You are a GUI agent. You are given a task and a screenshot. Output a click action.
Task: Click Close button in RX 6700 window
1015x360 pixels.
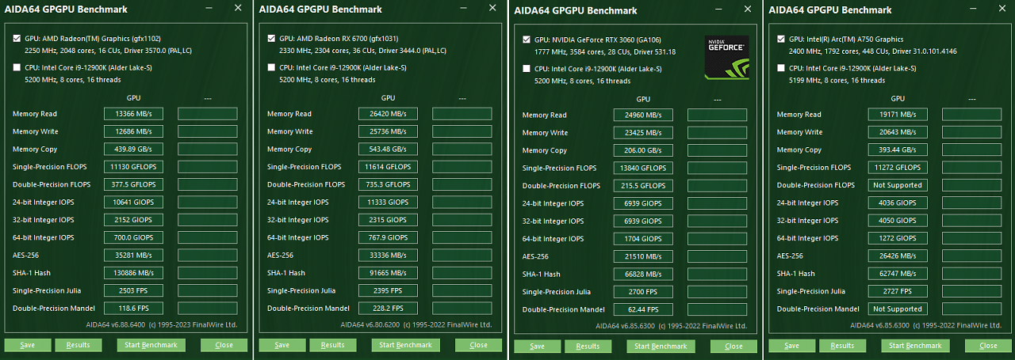[x=478, y=345]
